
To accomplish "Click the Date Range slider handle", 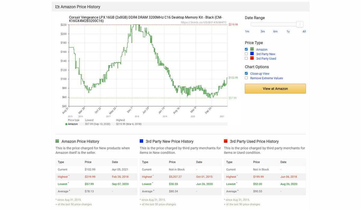I will pyautogui.click(x=300, y=24).
